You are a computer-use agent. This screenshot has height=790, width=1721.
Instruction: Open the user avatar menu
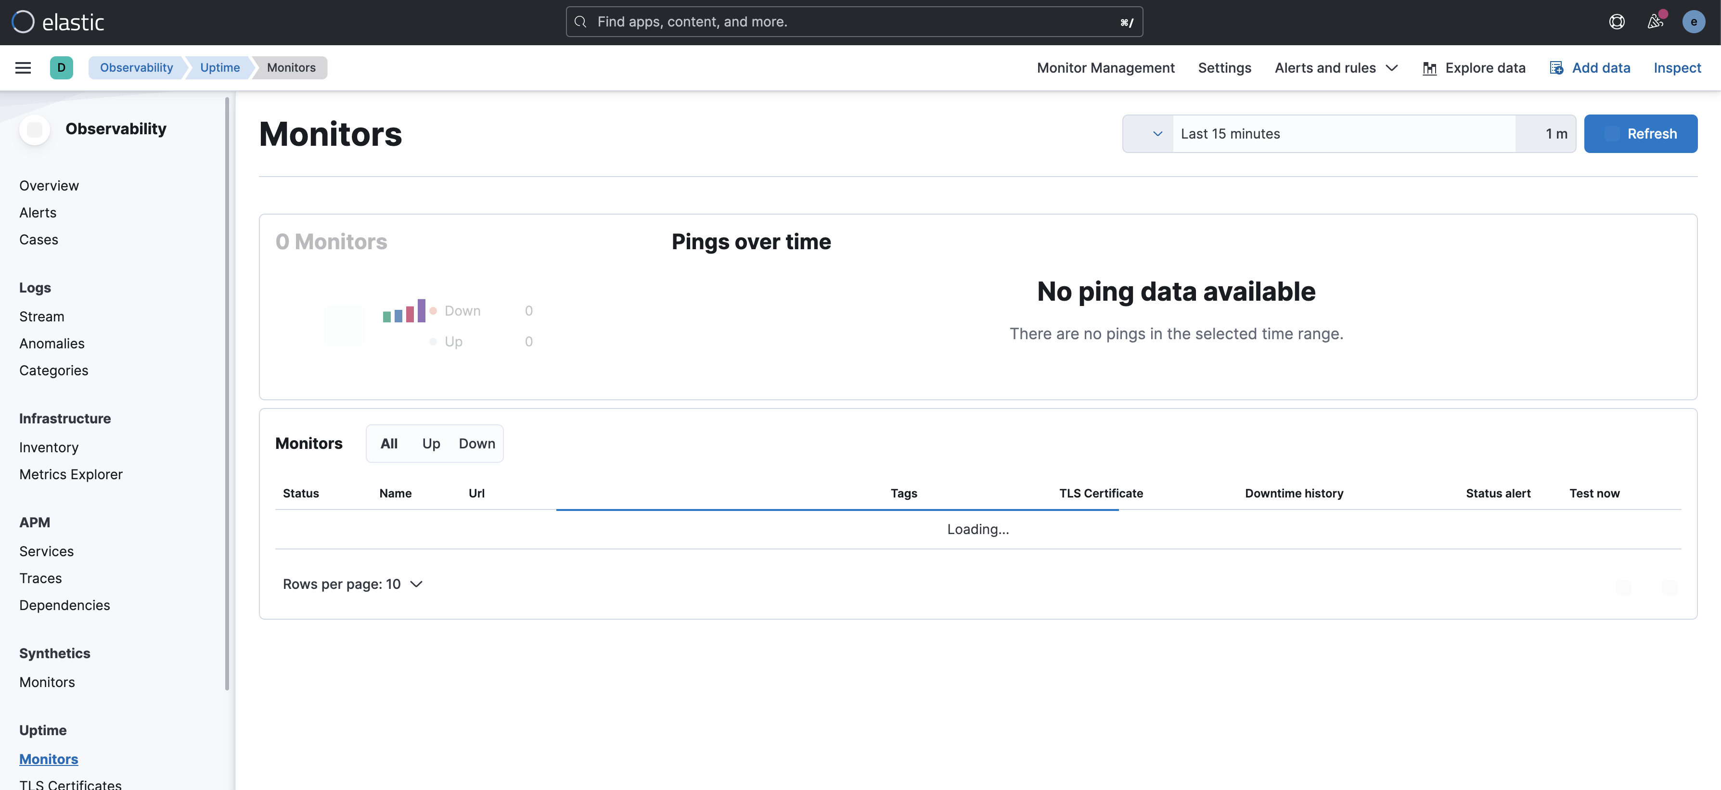[1693, 22]
